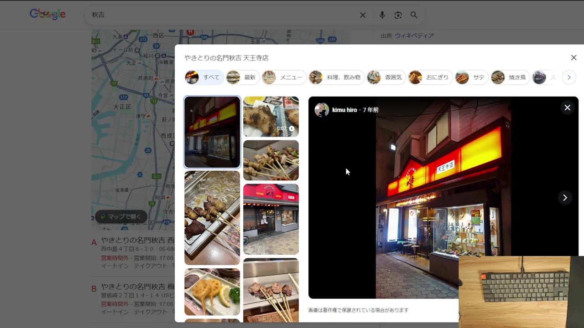Close the photo gallery dialog

coord(574,58)
